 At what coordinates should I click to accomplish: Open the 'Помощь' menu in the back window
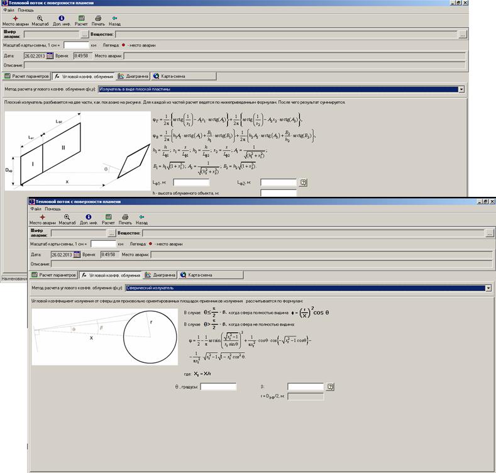pyautogui.click(x=26, y=11)
